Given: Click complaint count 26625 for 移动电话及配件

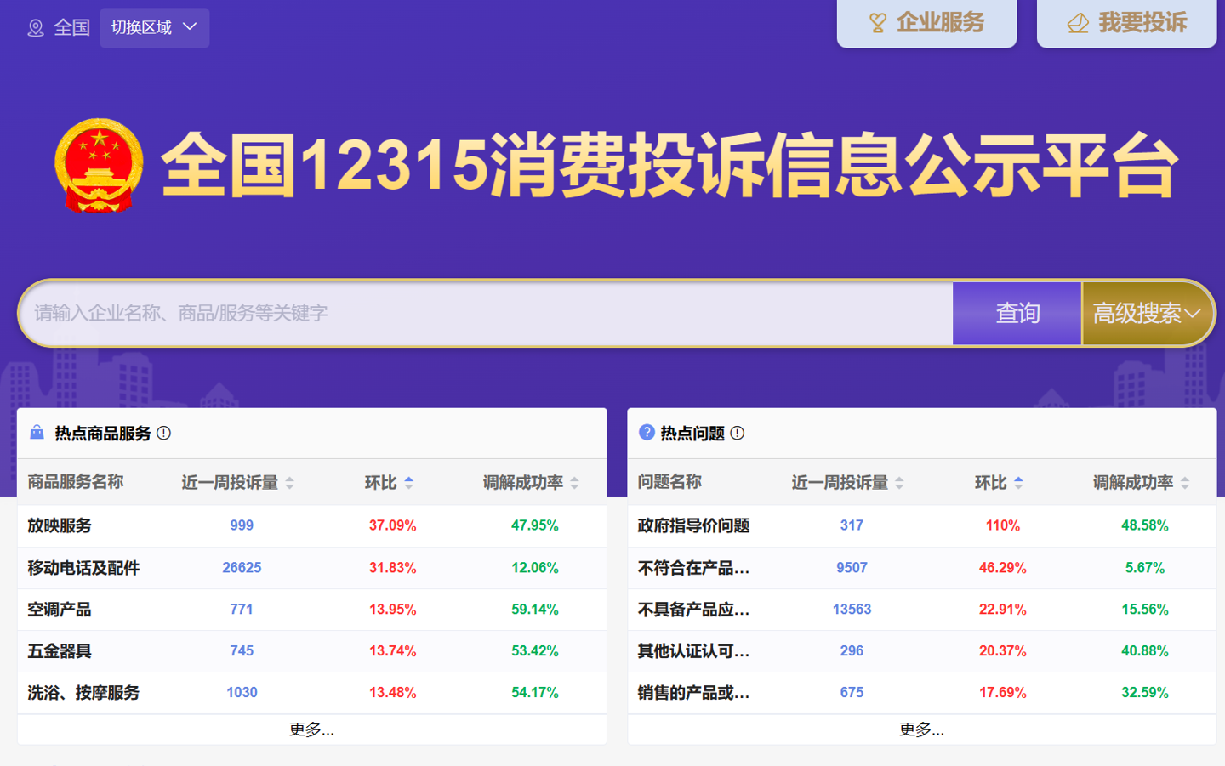Looking at the screenshot, I should point(241,567).
